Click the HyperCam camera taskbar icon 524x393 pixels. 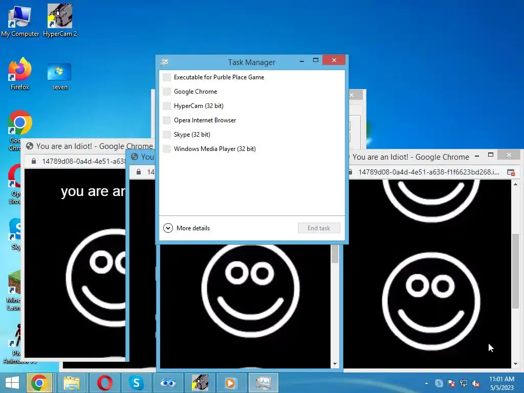point(200,383)
